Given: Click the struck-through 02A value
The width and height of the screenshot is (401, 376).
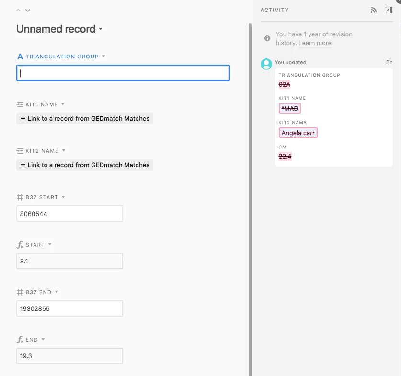Looking at the screenshot, I should click(x=285, y=85).
